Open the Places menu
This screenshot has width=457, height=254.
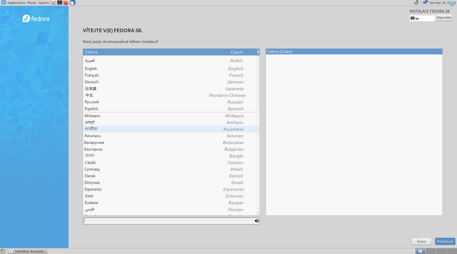[32, 3]
